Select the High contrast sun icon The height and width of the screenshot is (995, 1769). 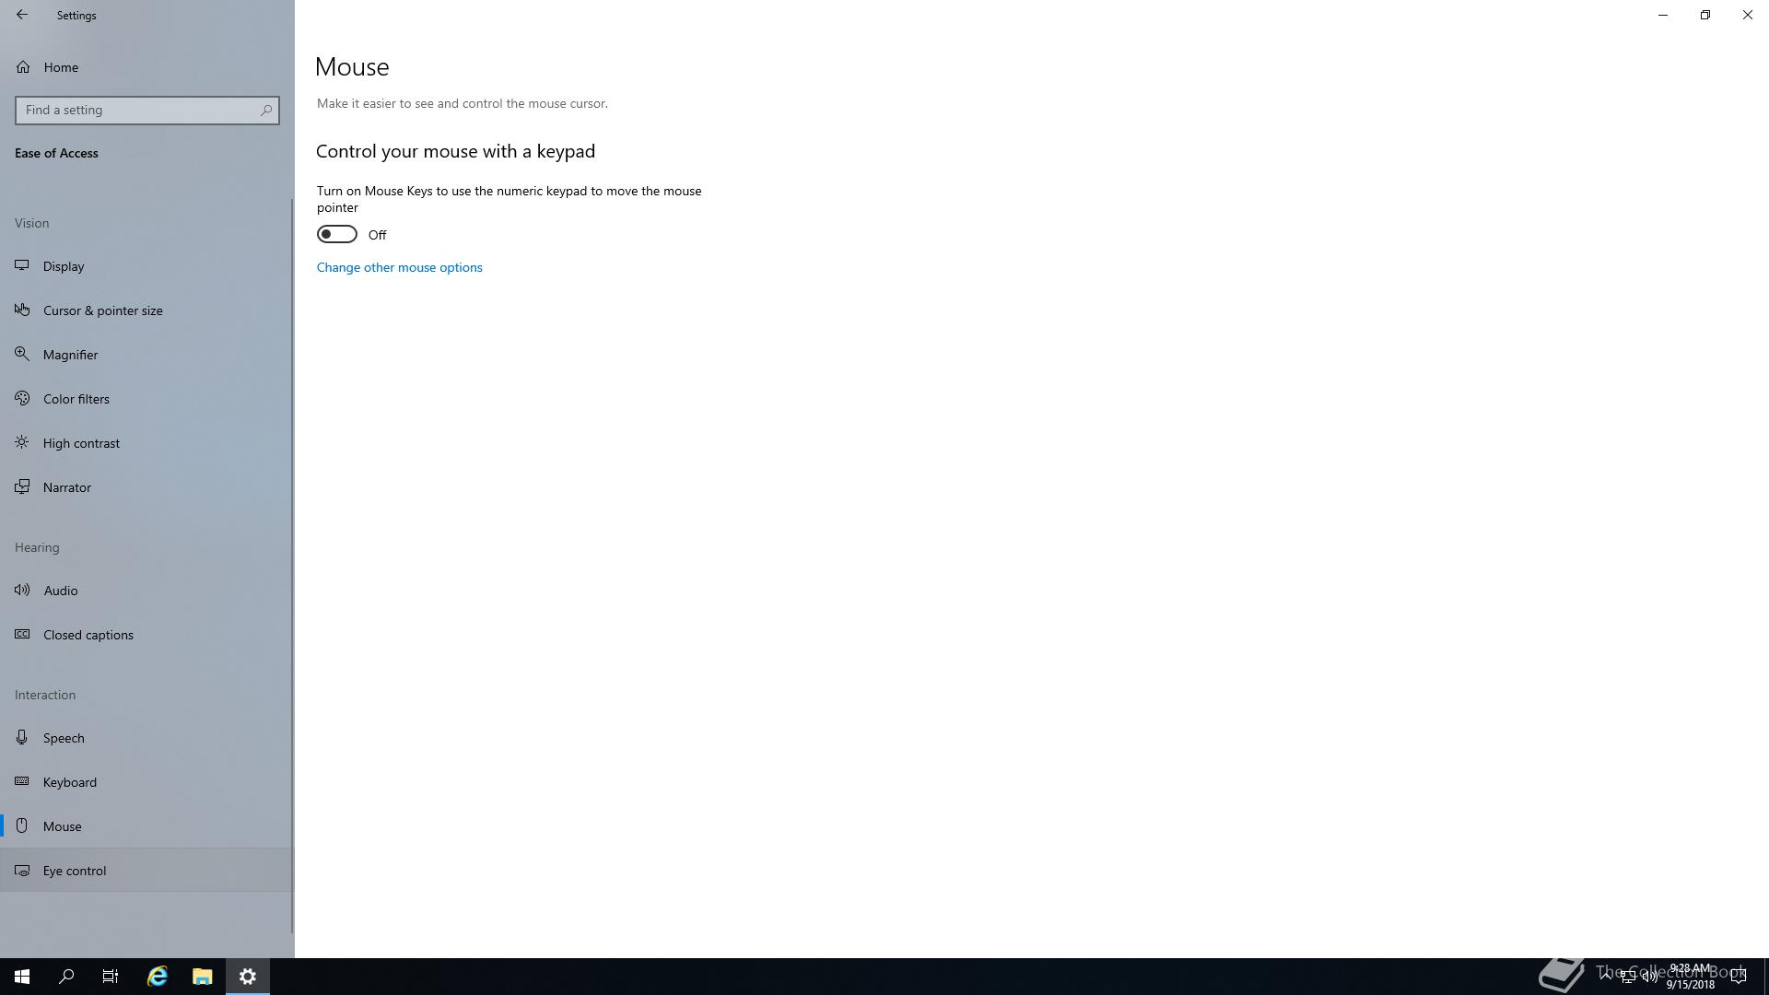tap(22, 442)
